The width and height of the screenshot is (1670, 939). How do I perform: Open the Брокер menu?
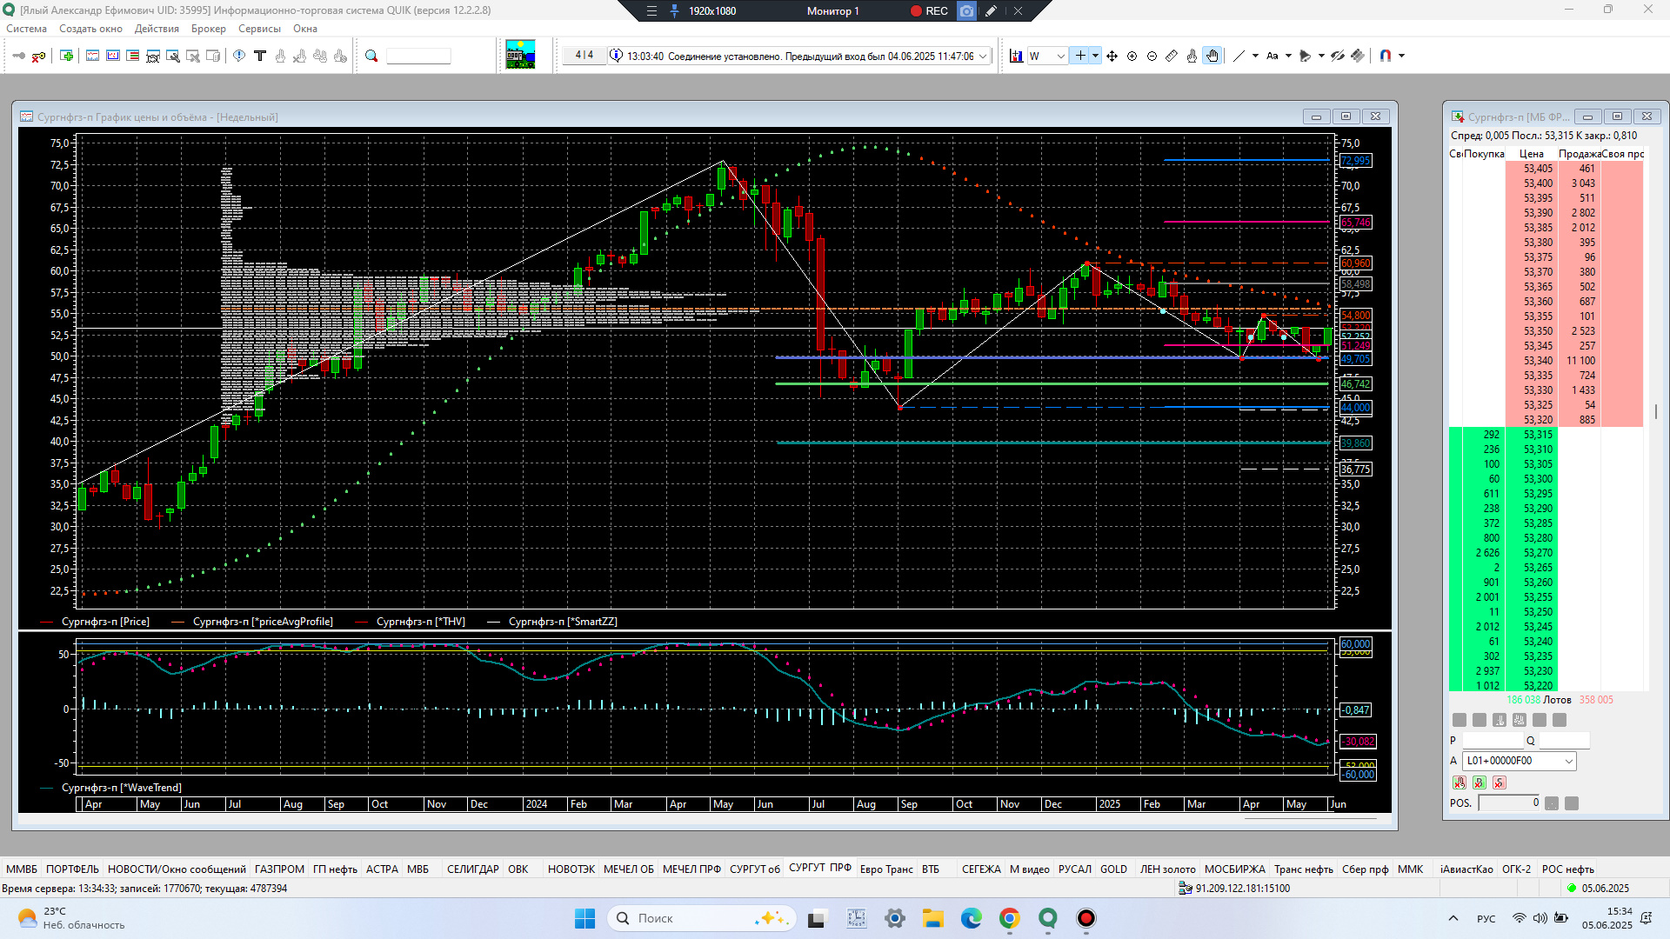pos(208,29)
